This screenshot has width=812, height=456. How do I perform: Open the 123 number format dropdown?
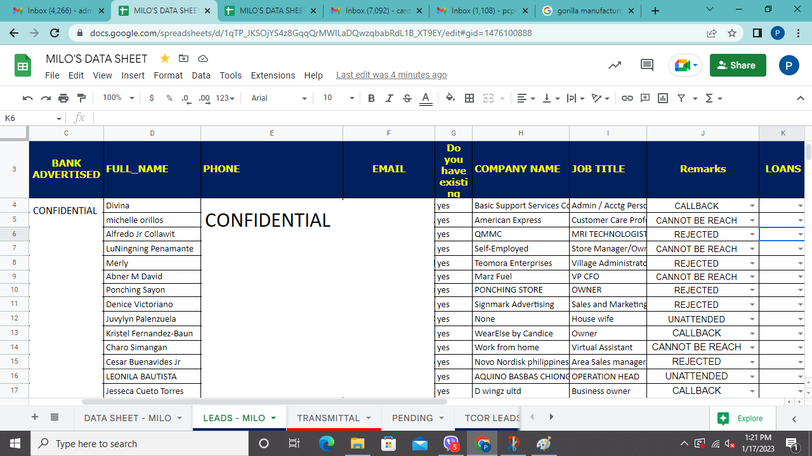coord(226,98)
